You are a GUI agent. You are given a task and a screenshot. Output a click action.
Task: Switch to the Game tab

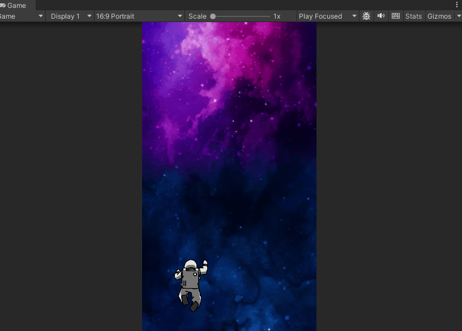tap(16, 5)
